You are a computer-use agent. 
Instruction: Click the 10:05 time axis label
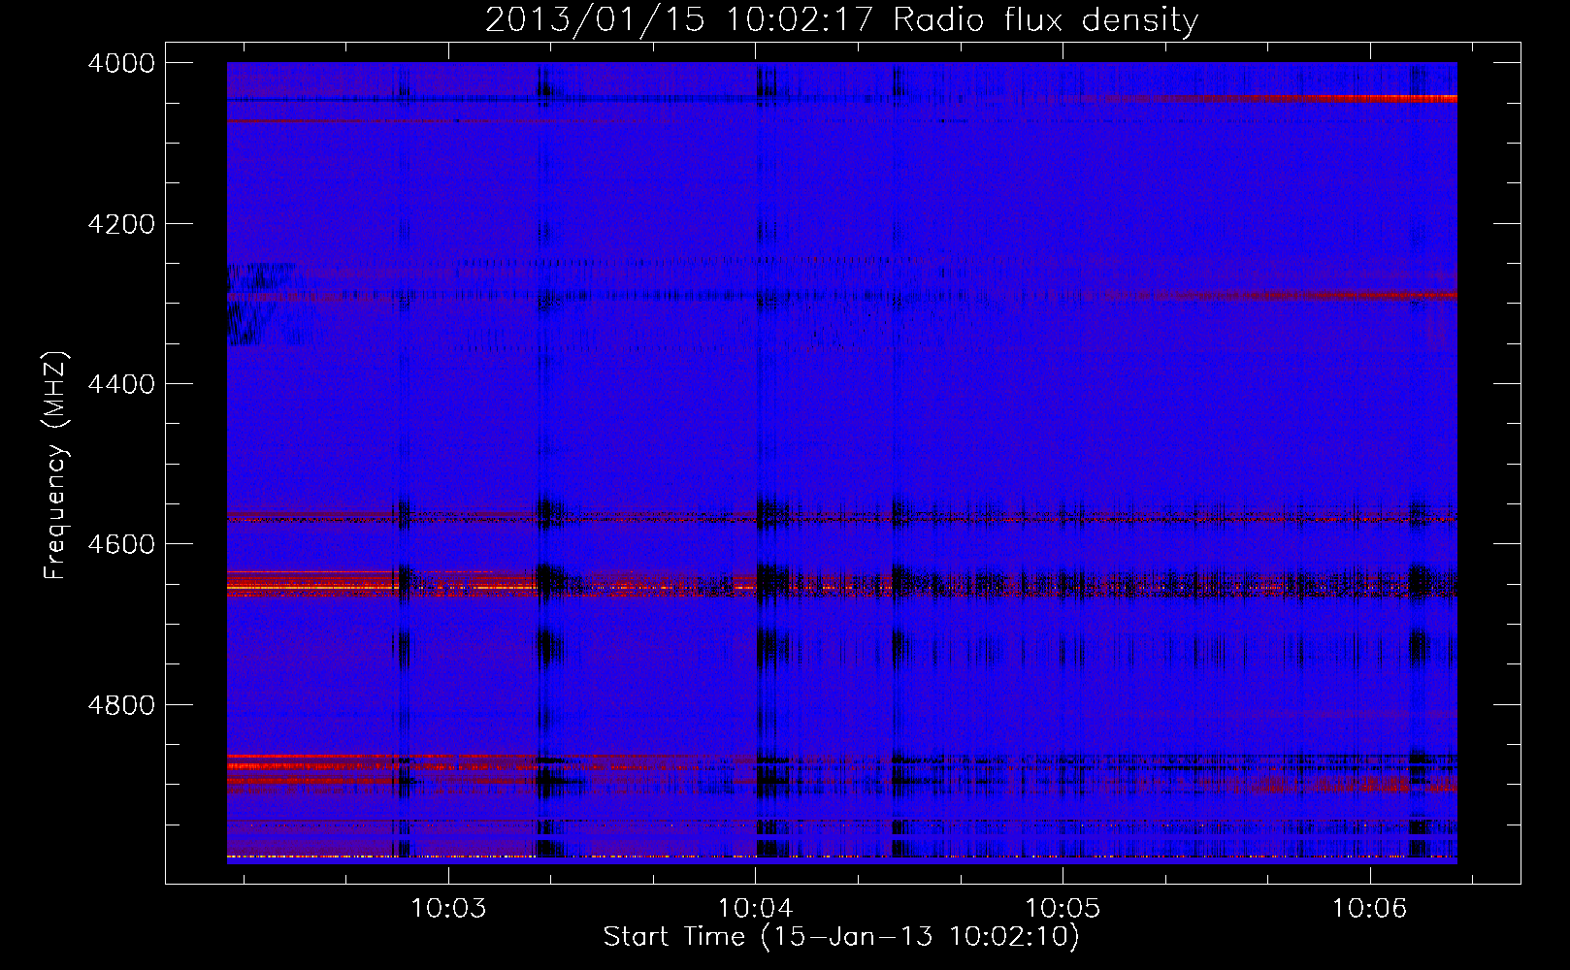pos(1063,908)
